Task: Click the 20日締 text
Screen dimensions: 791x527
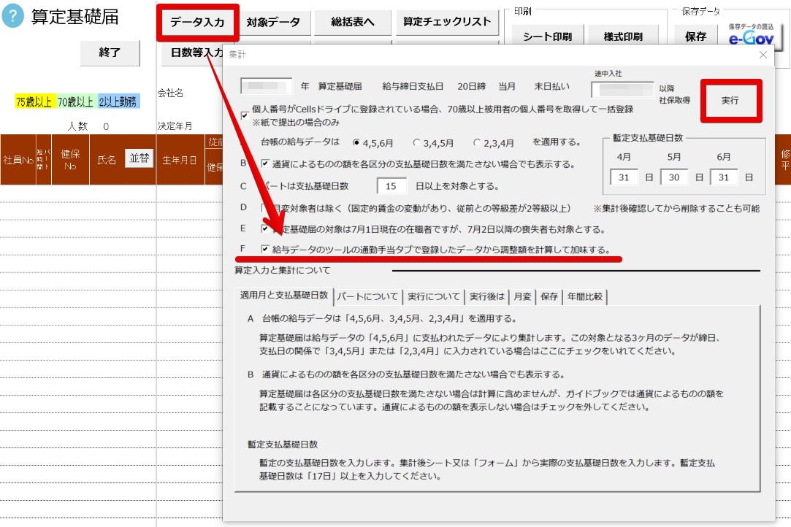Action: coord(472,86)
